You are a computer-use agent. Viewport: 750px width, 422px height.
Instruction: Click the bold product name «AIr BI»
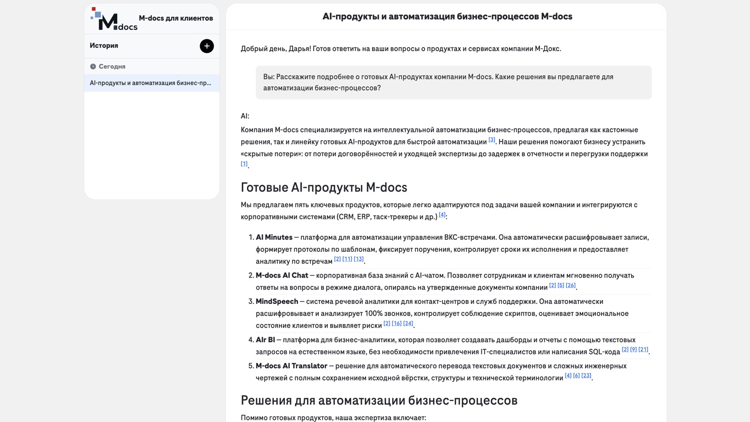tap(265, 339)
